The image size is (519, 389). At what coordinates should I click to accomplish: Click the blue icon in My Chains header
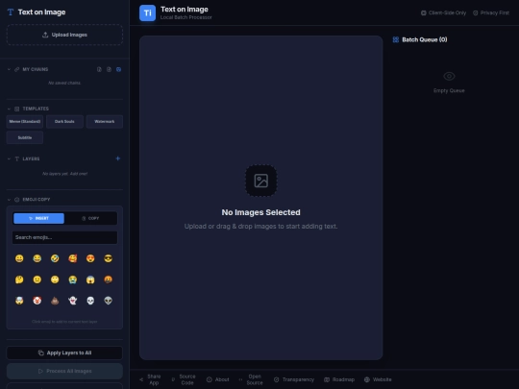(118, 69)
